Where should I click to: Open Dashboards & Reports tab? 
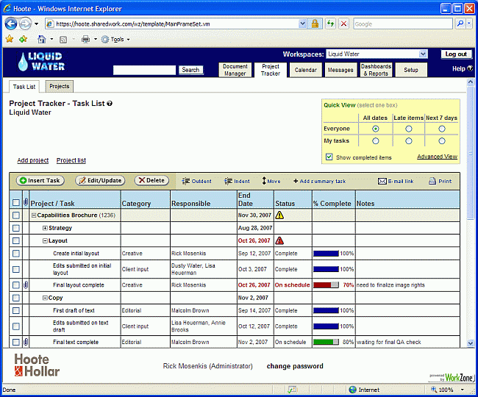[376, 70]
